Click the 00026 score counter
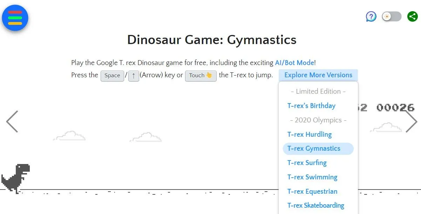 (x=395, y=107)
